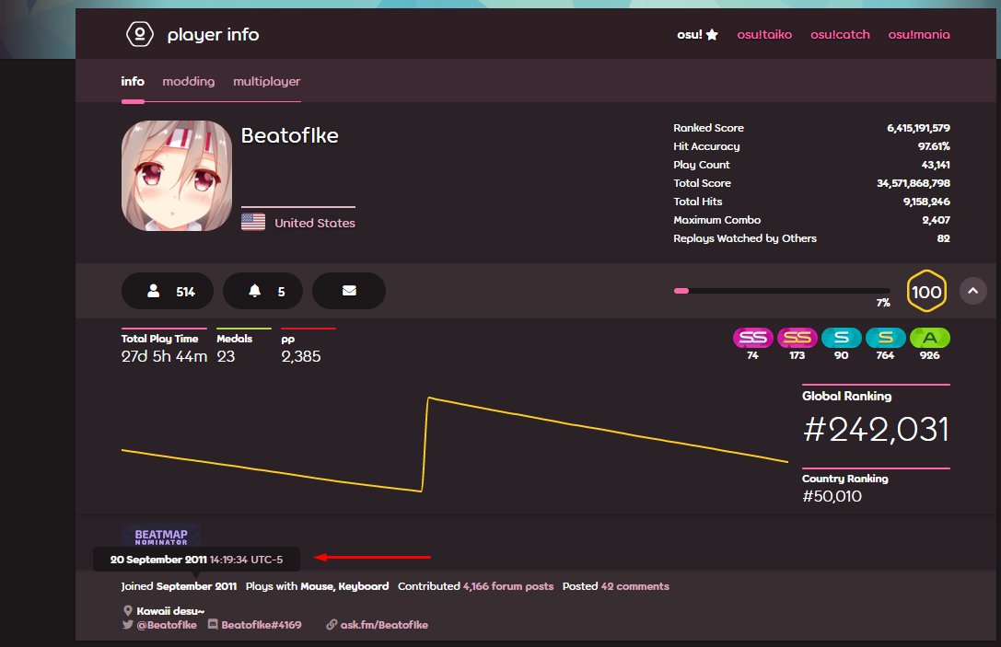Image resolution: width=1001 pixels, height=647 pixels.
Task: Collapse the profile details chevron
Action: coord(972,291)
